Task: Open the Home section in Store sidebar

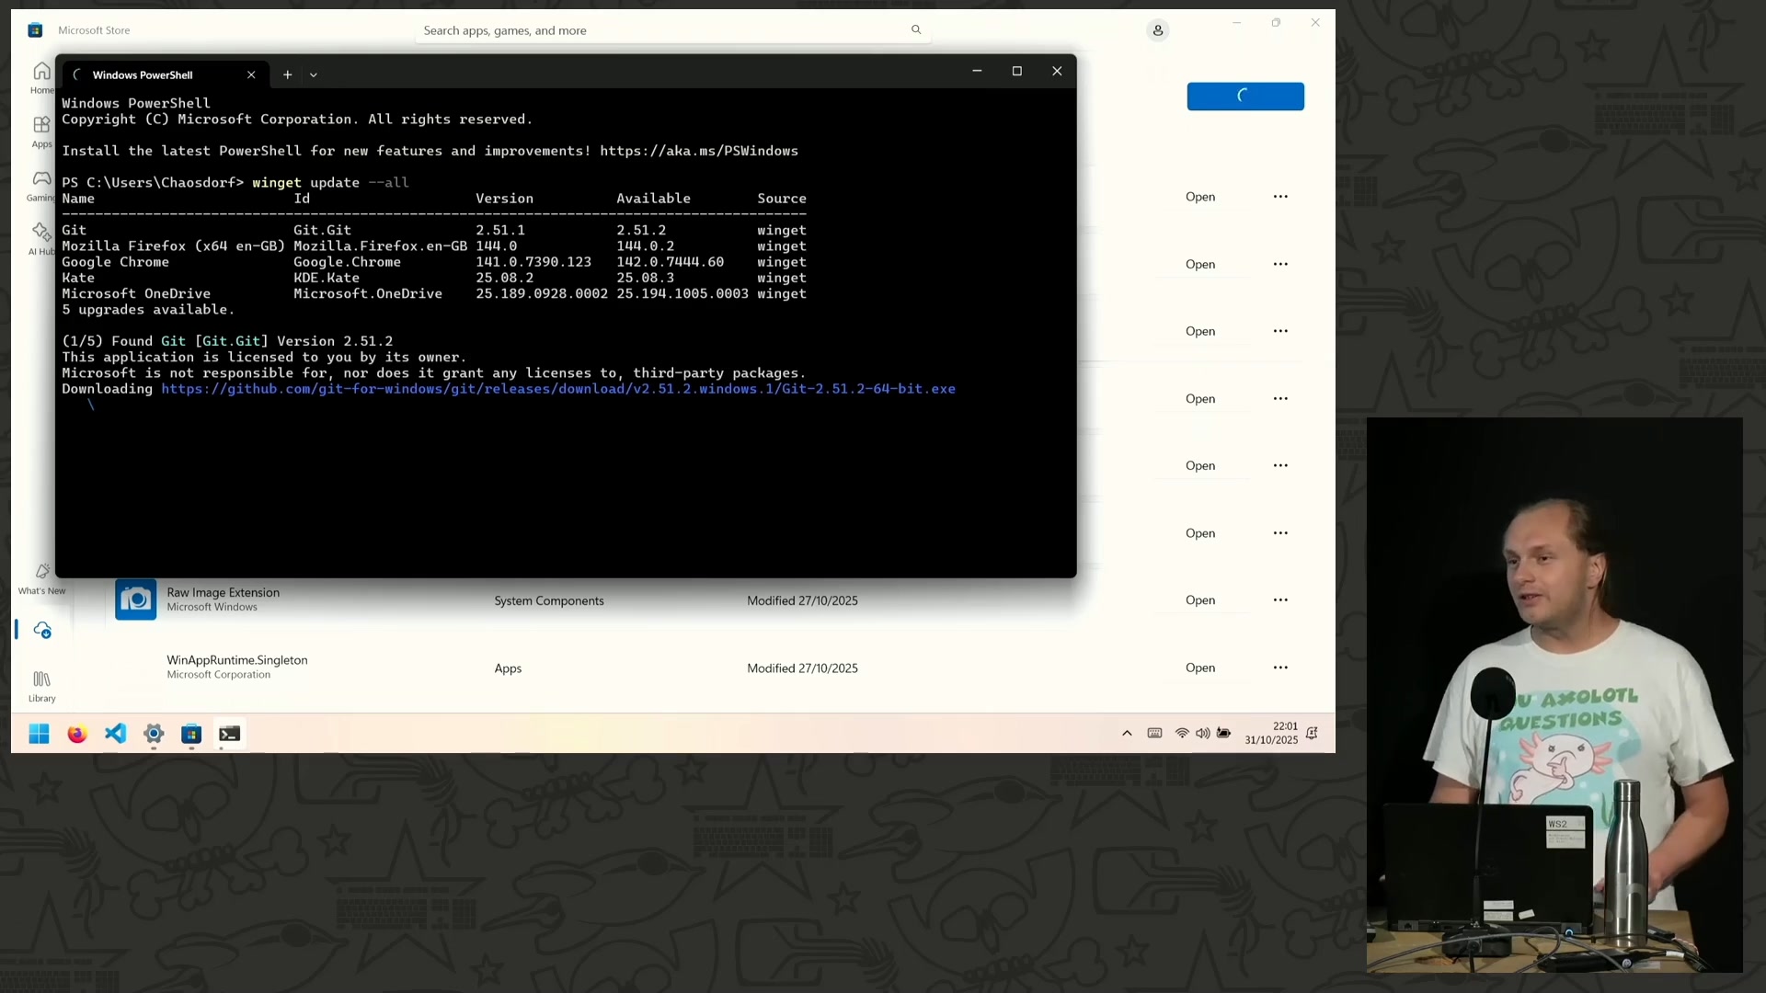Action: (x=41, y=76)
